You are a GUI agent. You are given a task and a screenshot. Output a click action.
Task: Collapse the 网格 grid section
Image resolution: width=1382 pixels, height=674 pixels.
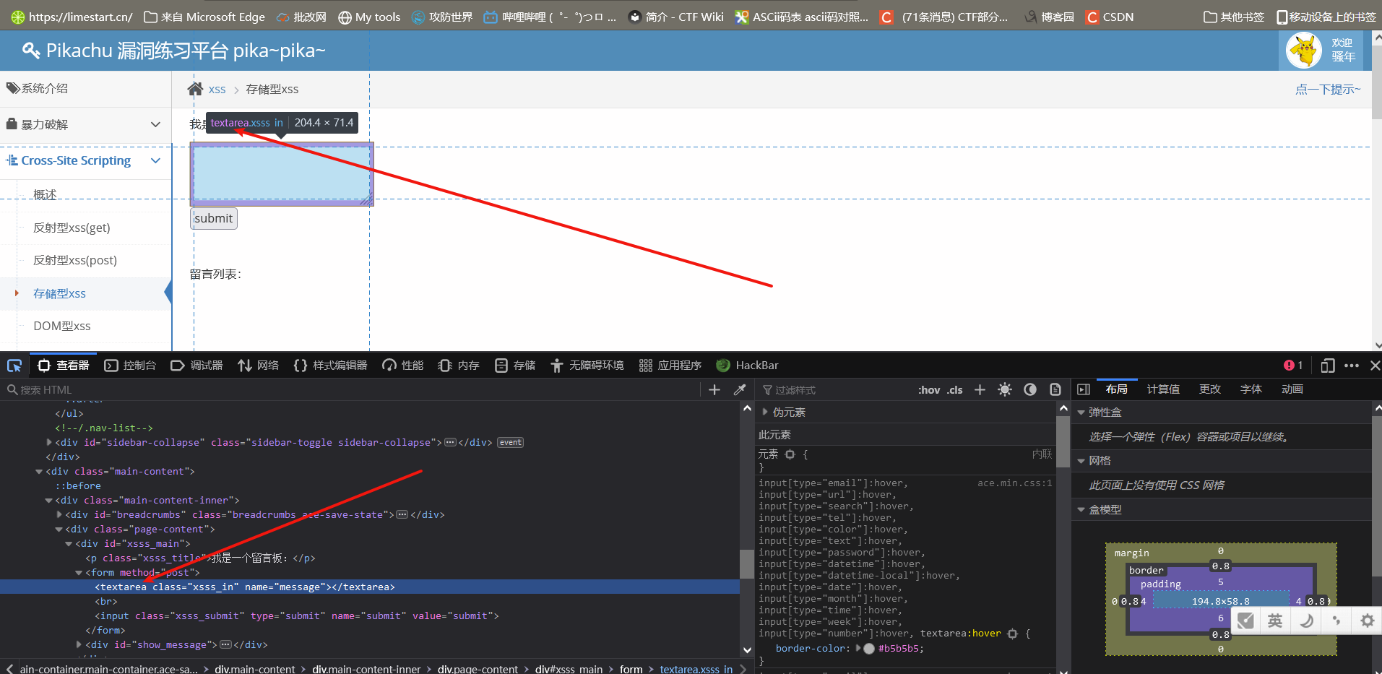[x=1081, y=461]
